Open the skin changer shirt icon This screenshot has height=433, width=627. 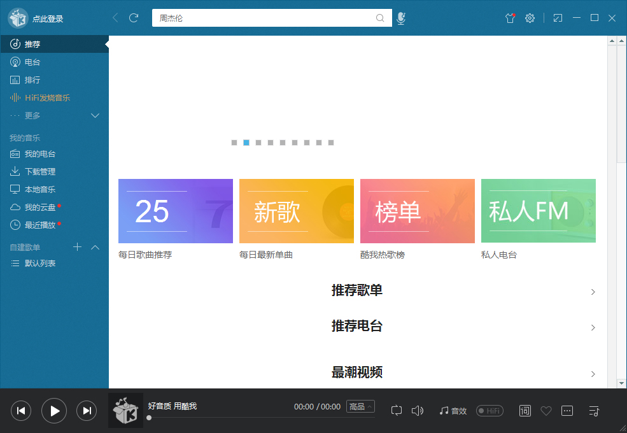point(509,18)
